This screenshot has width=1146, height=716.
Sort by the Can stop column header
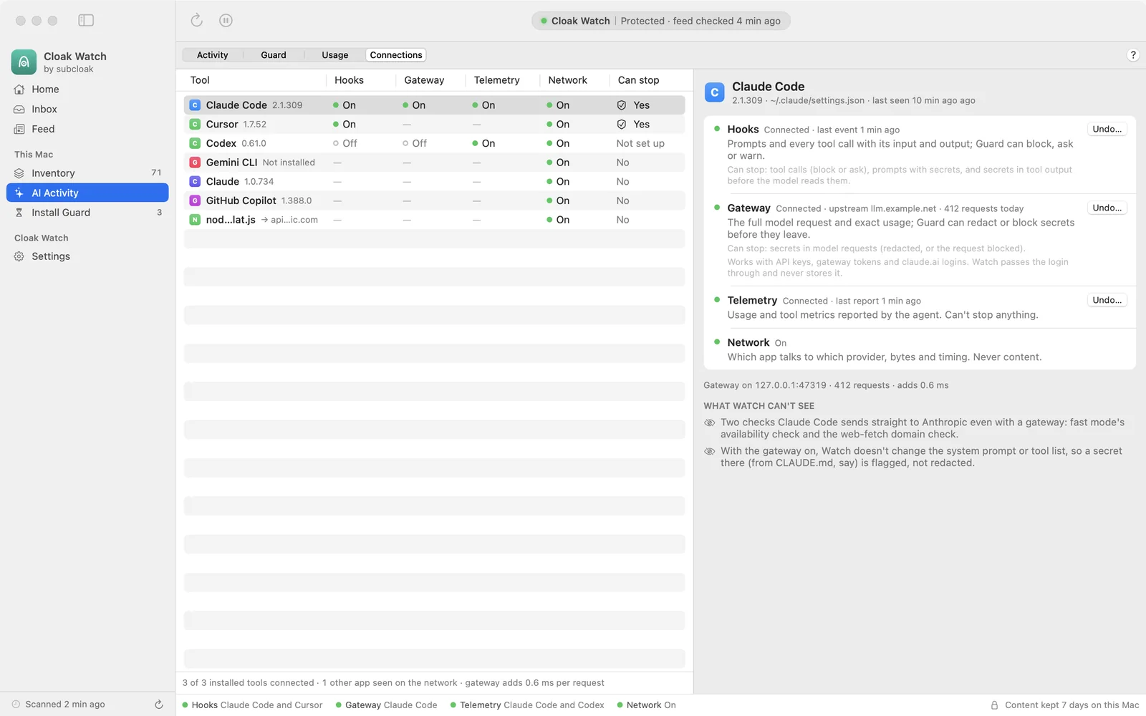point(638,80)
